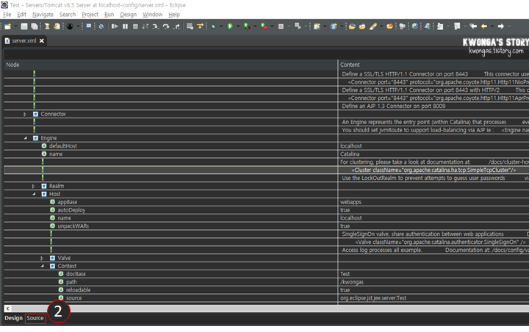Click the Step Return icon
The image size is (529, 332).
coord(176,26)
